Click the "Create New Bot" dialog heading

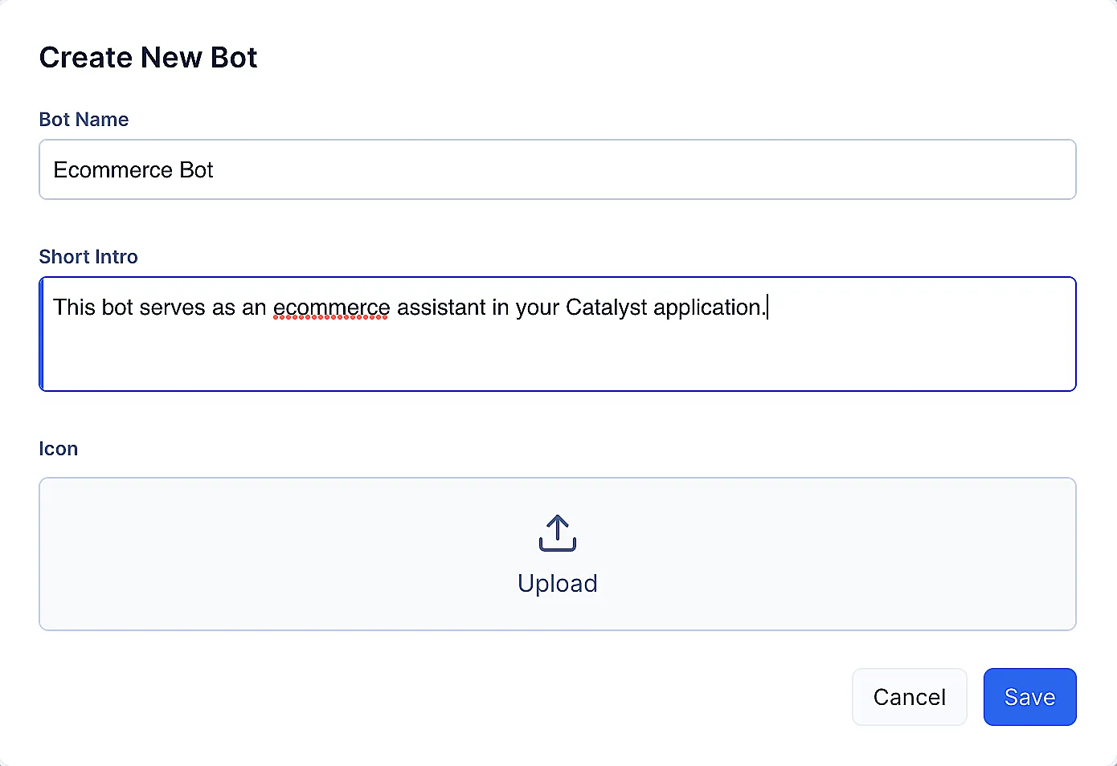148,58
